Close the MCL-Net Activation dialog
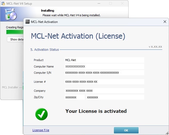The width and height of the screenshot is (169, 135). 165,22
